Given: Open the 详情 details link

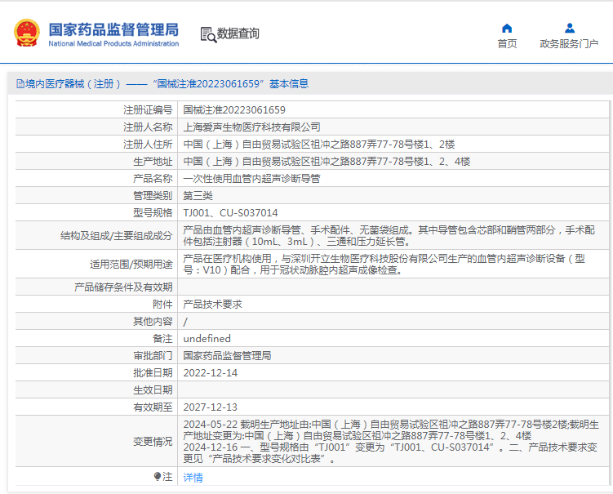Looking at the screenshot, I should click(x=193, y=478).
